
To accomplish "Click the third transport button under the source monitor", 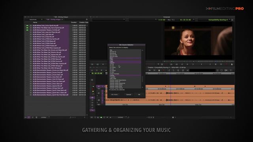I will tap(103, 64).
